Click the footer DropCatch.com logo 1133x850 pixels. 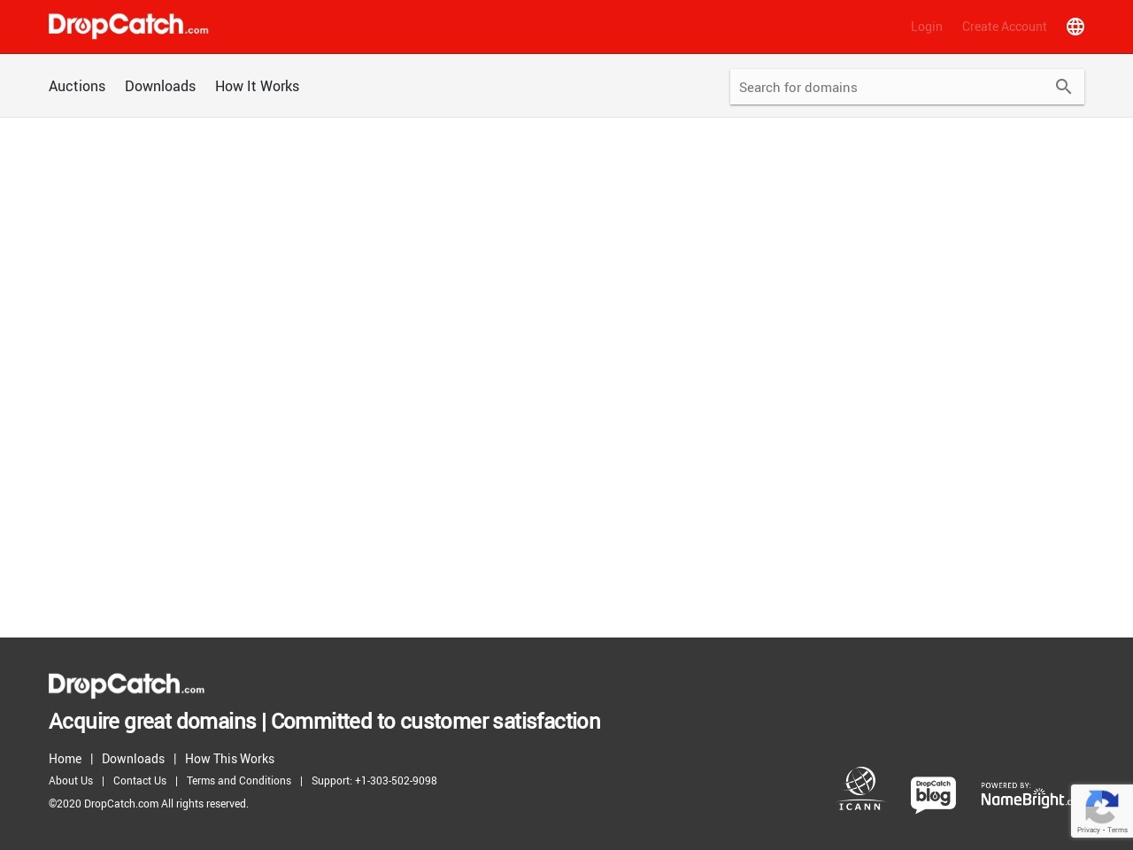pos(127,685)
